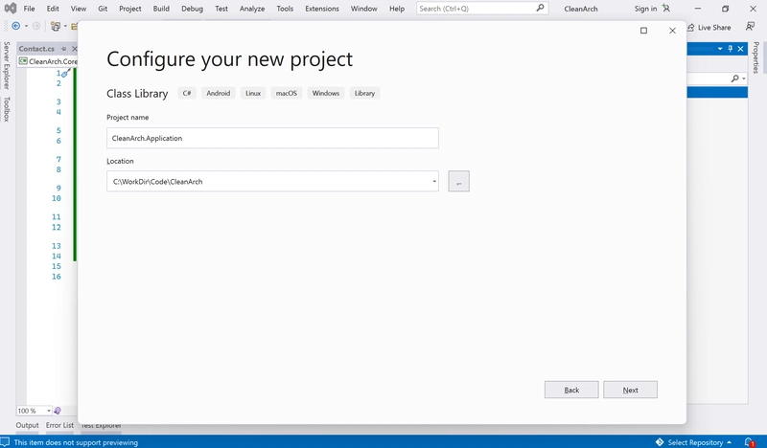Click the Live Share icon

pos(690,28)
